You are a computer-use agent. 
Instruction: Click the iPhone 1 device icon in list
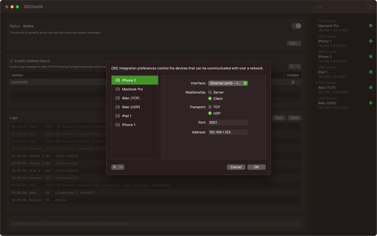[x=117, y=125]
